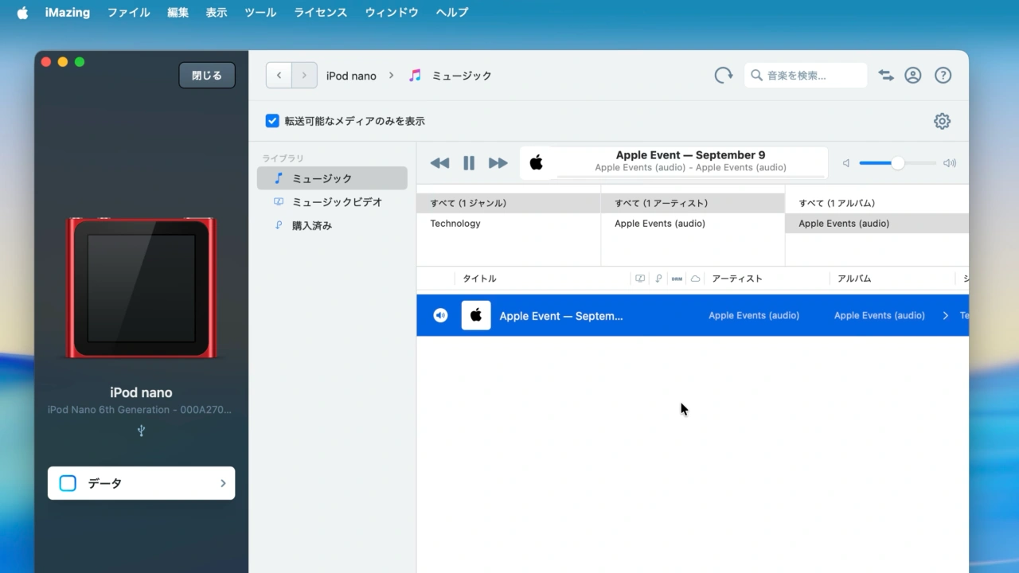This screenshot has width=1019, height=573.
Task: Click the cloud column header icon
Action: tap(695, 279)
